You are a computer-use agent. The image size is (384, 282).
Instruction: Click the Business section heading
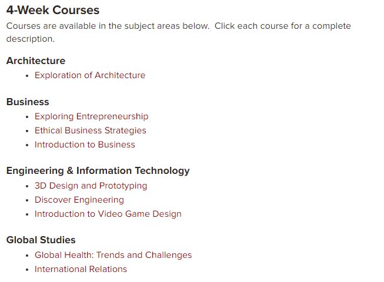[x=28, y=102]
